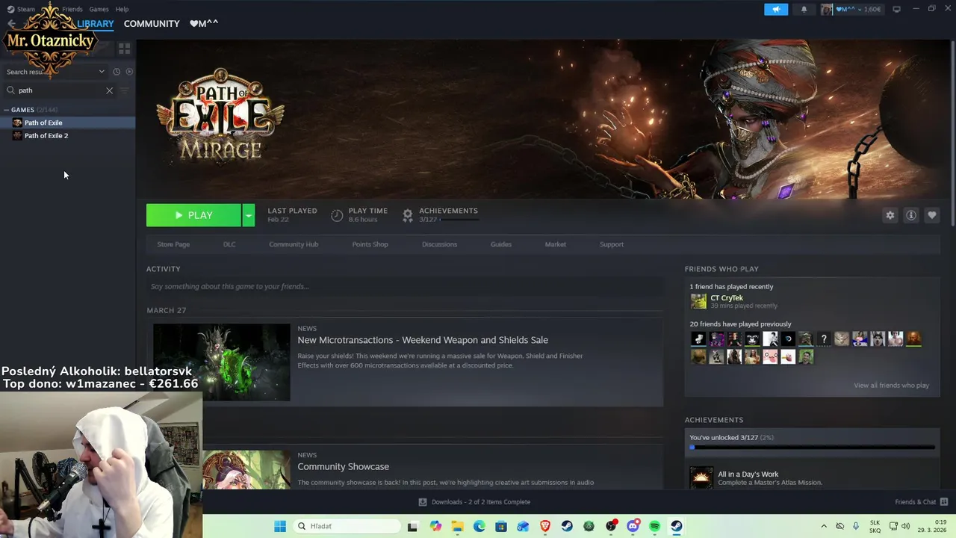Open Community Showcase news post
Image resolution: width=956 pixels, height=538 pixels.
pos(343,466)
